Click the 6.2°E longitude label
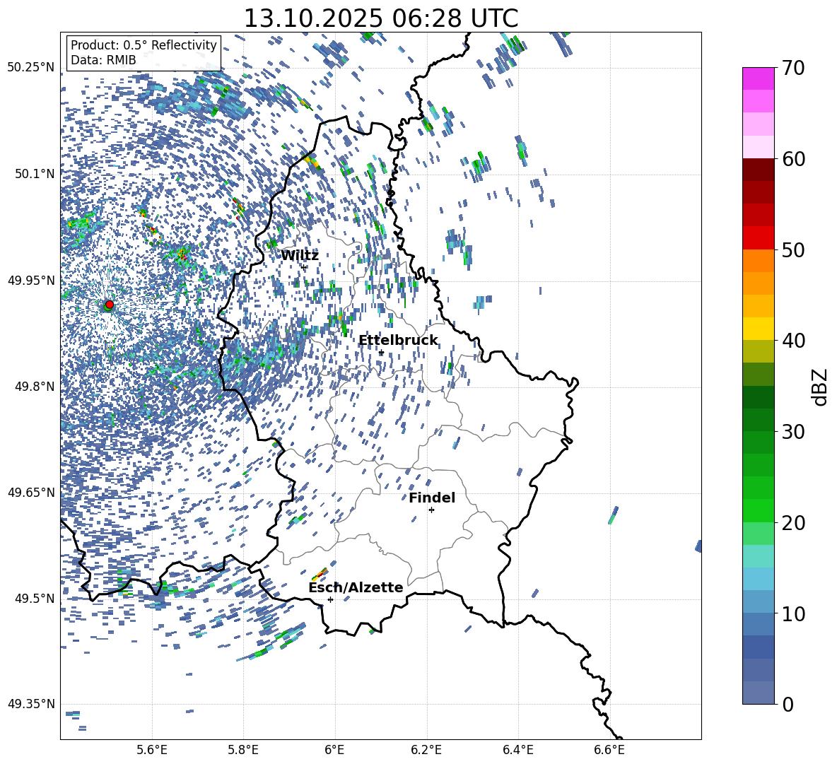Image resolution: width=837 pixels, height=764 pixels. (426, 750)
